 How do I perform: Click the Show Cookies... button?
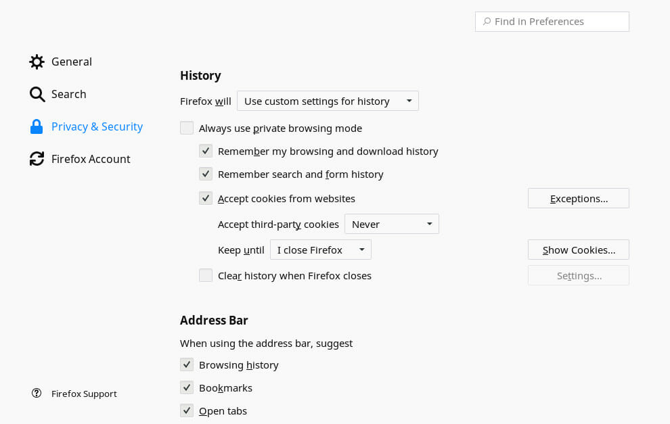pos(579,250)
